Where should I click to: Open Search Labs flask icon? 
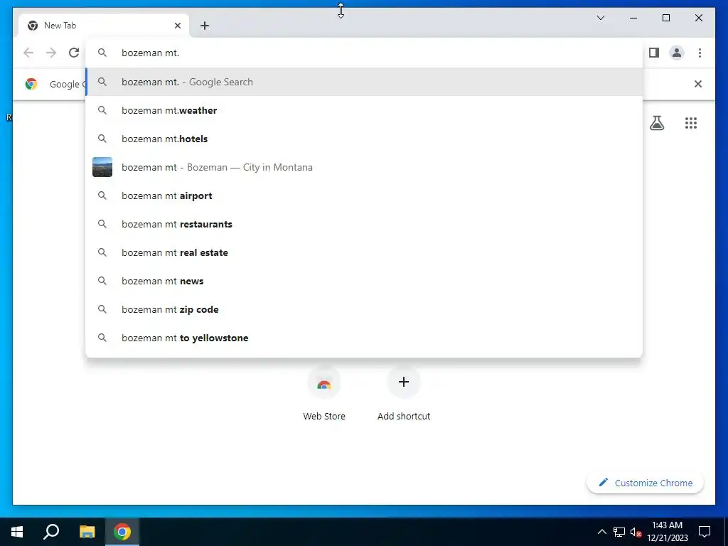656,123
